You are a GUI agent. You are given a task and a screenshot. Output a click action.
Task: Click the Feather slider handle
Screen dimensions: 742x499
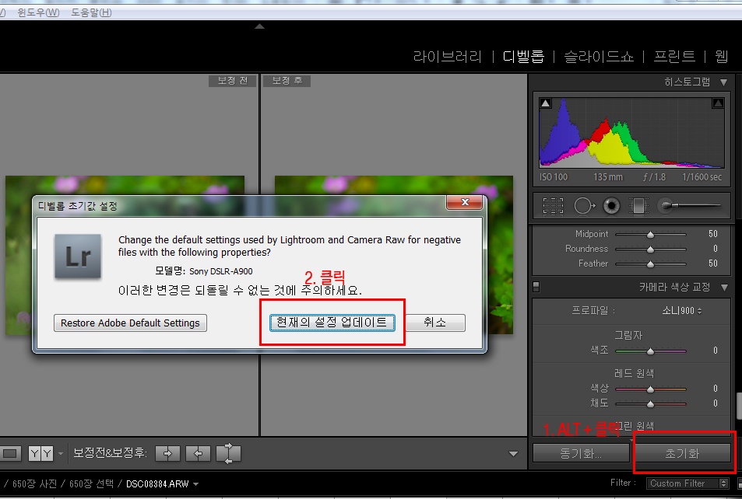pyautogui.click(x=650, y=263)
